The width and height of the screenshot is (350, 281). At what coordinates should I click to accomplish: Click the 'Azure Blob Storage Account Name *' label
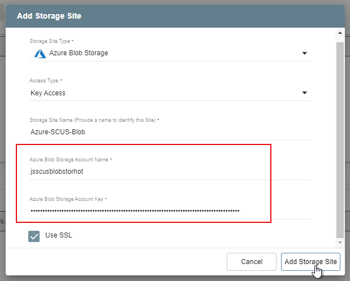[x=71, y=160]
